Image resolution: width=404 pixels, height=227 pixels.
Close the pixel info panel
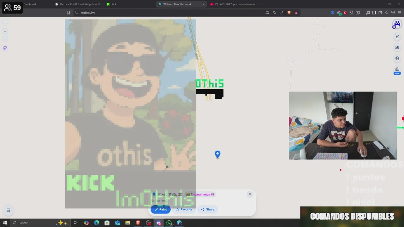250,194
